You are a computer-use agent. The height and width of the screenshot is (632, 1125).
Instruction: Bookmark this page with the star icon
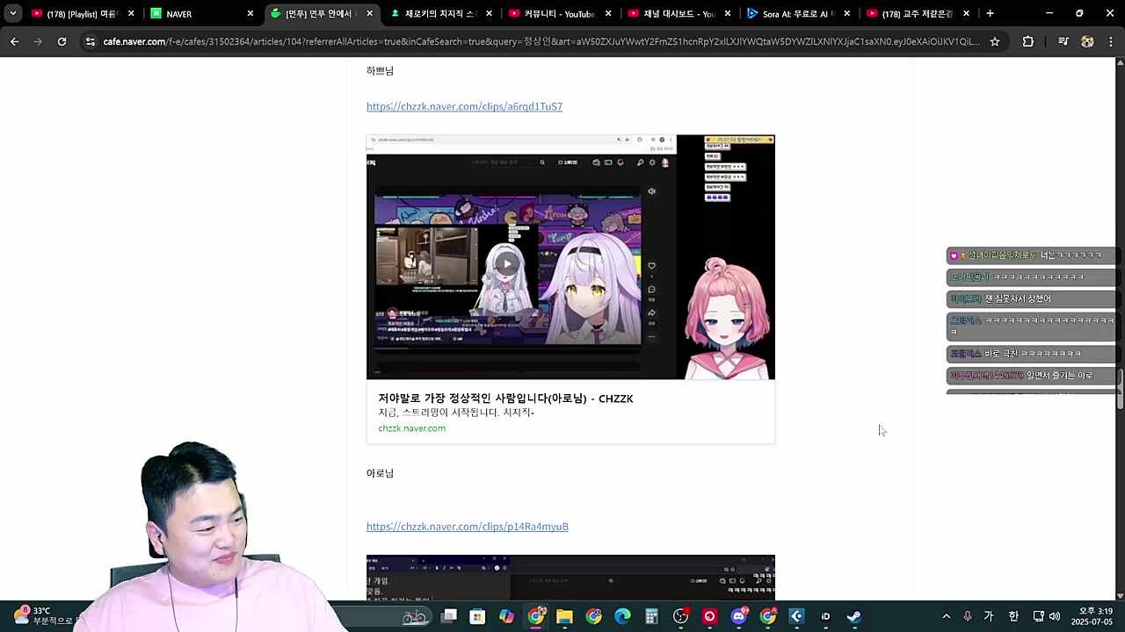[995, 41]
